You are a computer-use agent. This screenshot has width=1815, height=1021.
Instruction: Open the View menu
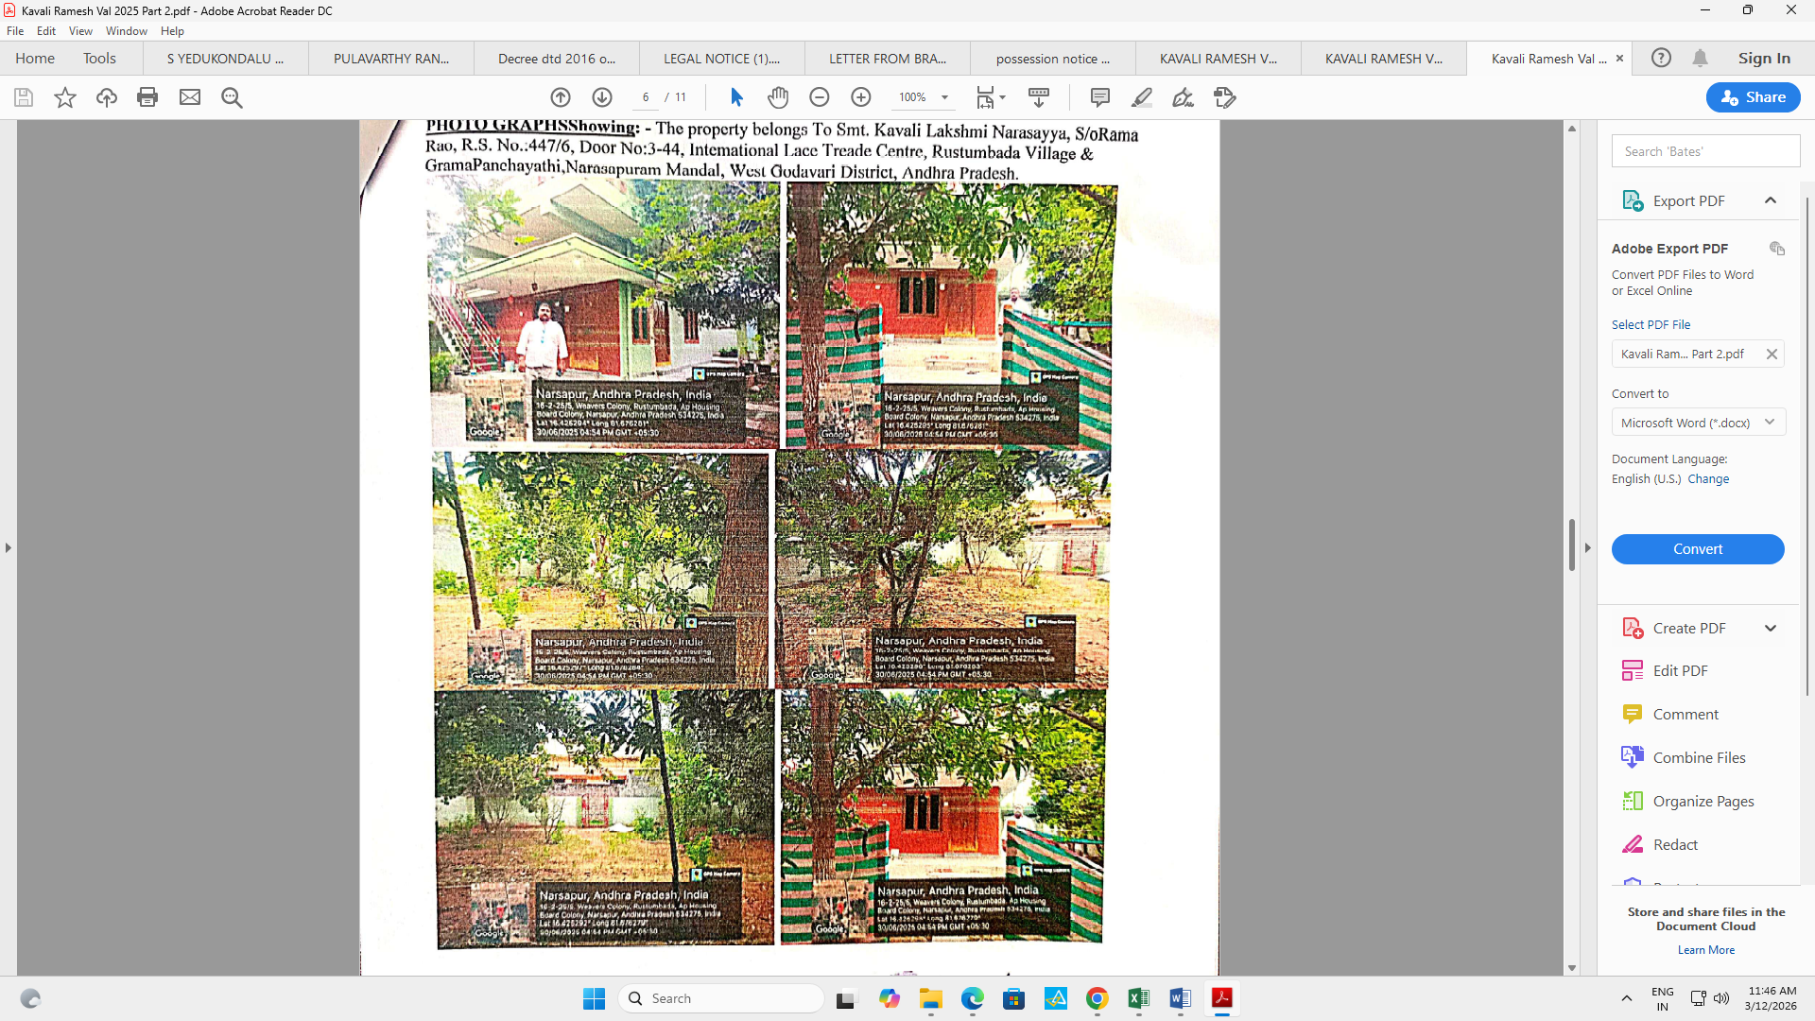coord(80,31)
